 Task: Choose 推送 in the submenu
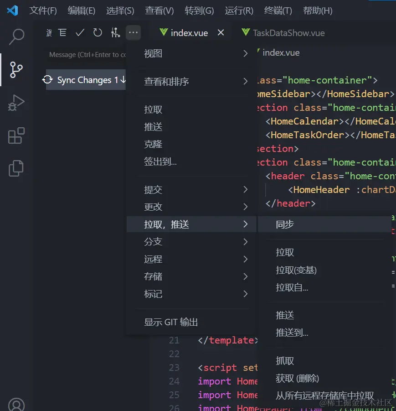pyautogui.click(x=324, y=315)
